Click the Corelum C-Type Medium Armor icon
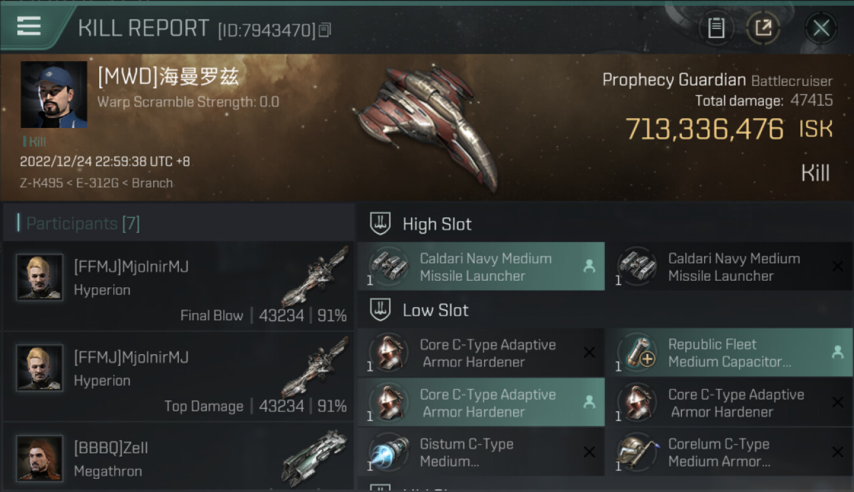 (637, 451)
